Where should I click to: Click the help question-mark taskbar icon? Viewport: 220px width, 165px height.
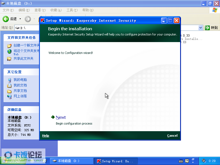[x=187, y=161]
